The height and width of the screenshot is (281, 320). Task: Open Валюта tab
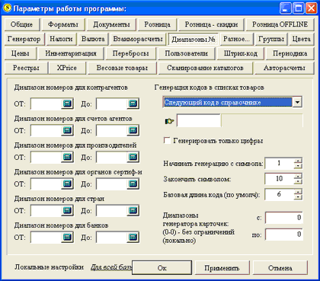[x=93, y=39]
